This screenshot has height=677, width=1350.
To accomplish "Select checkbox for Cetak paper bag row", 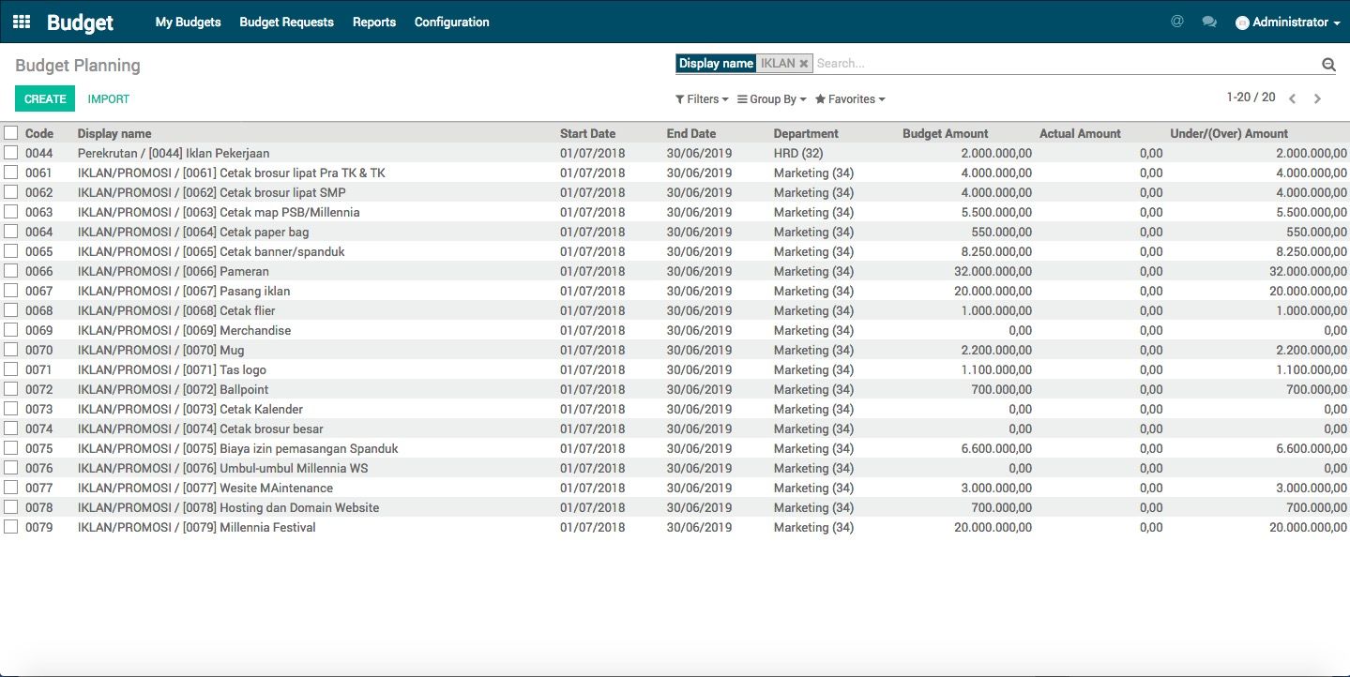I will point(10,232).
